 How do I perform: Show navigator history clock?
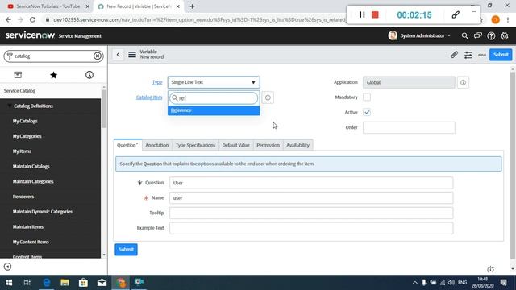pyautogui.click(x=89, y=75)
